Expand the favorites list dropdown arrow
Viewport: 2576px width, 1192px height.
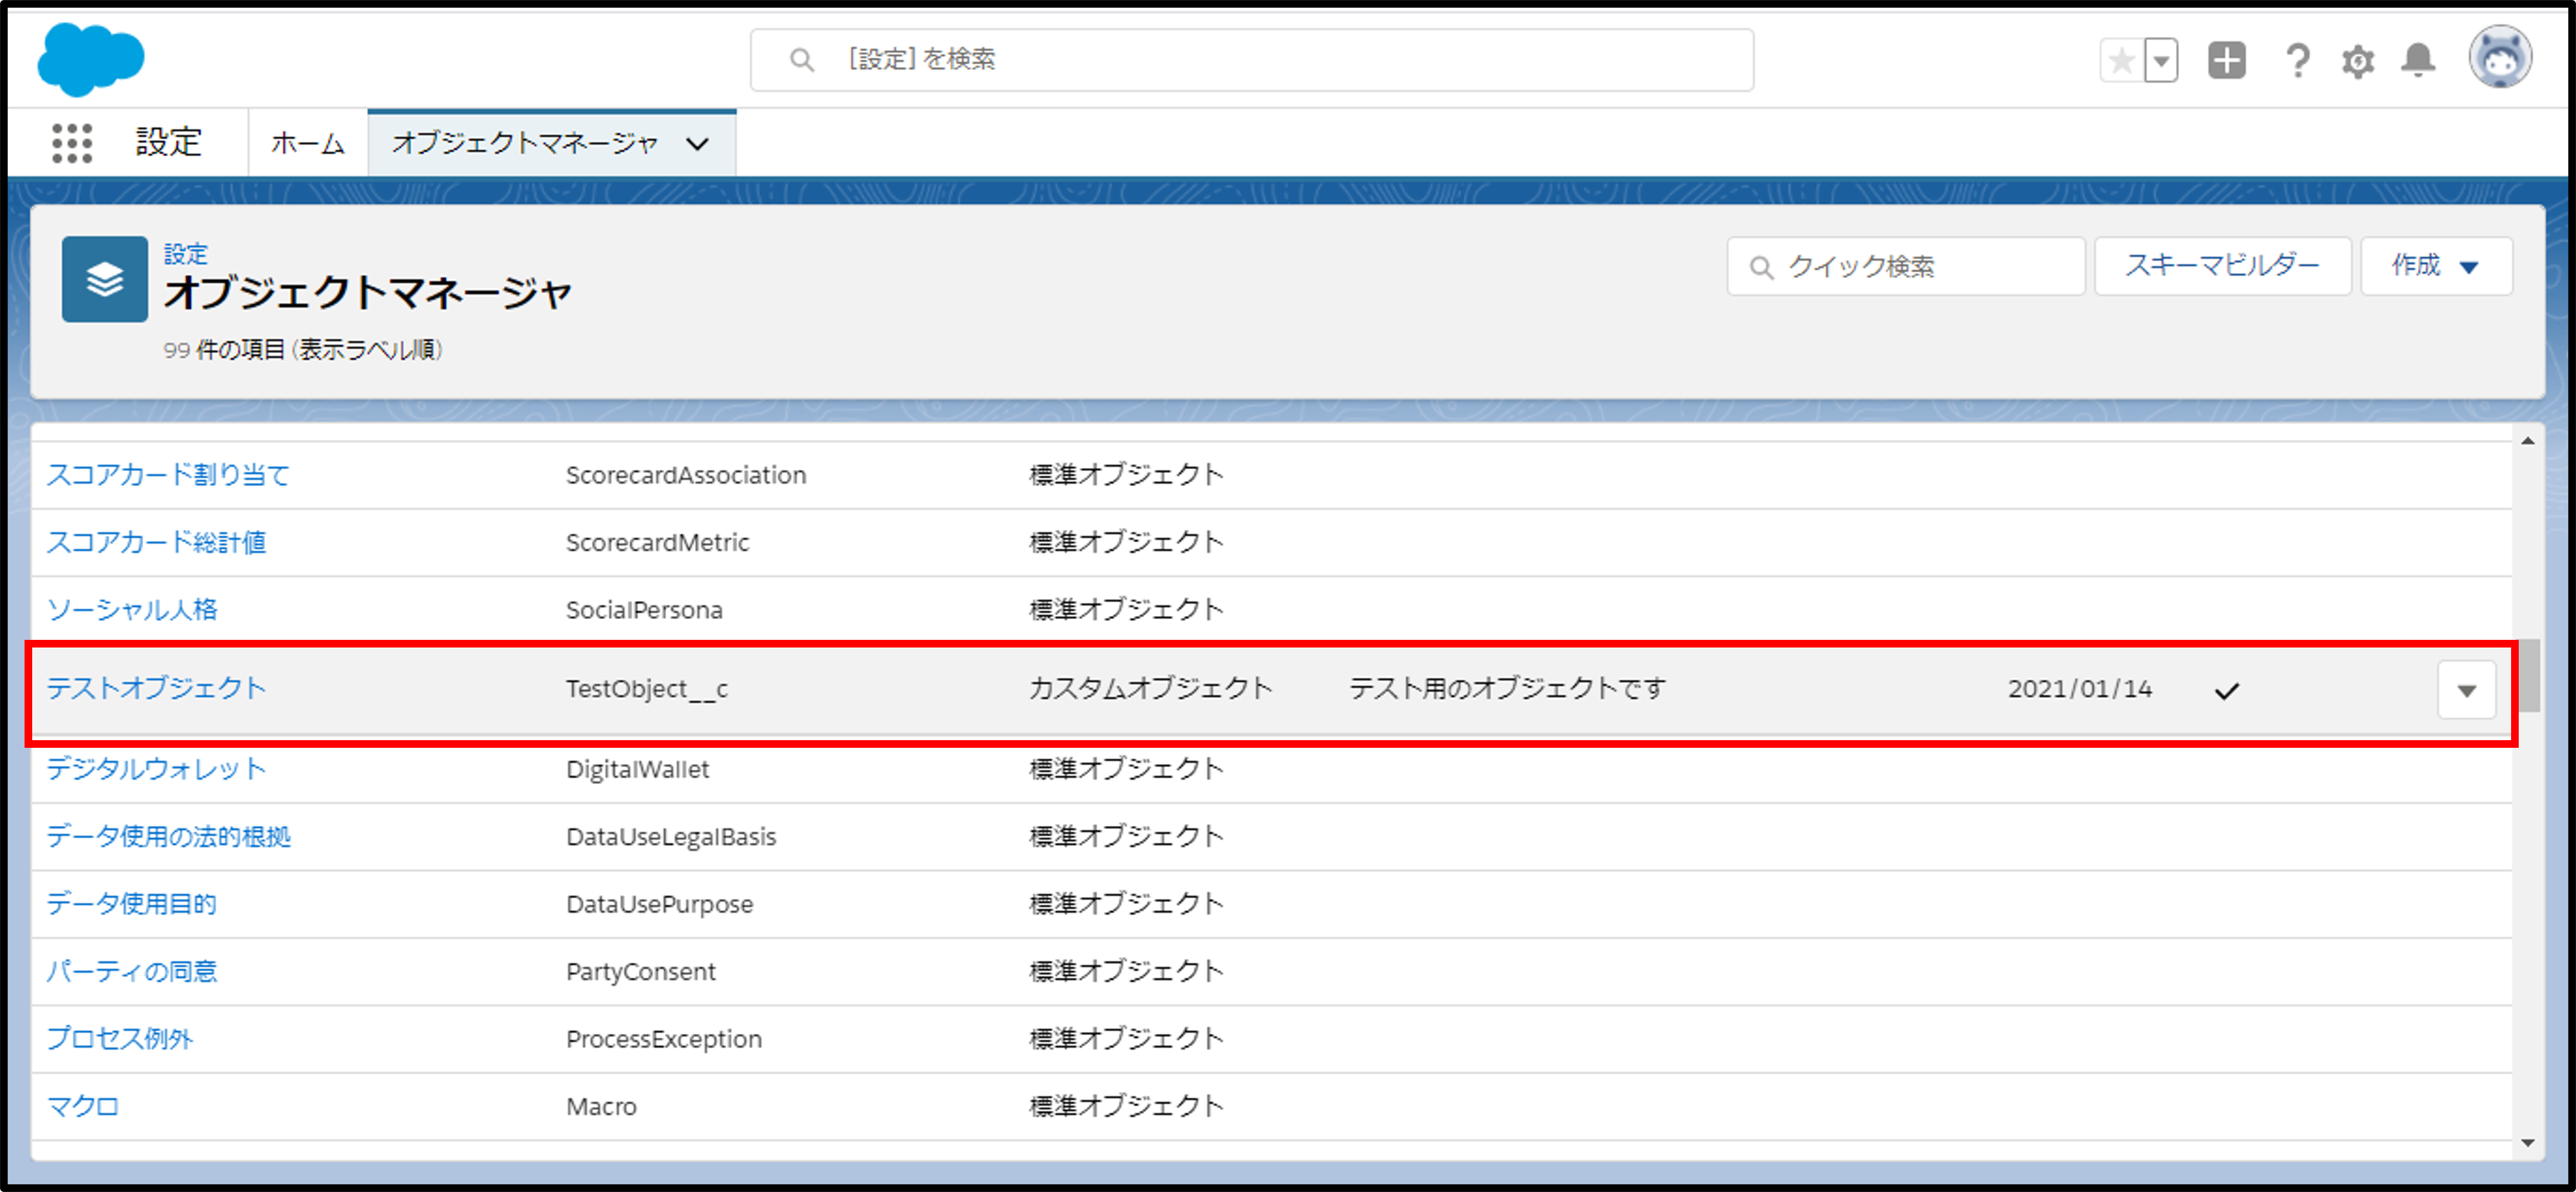point(2161,61)
